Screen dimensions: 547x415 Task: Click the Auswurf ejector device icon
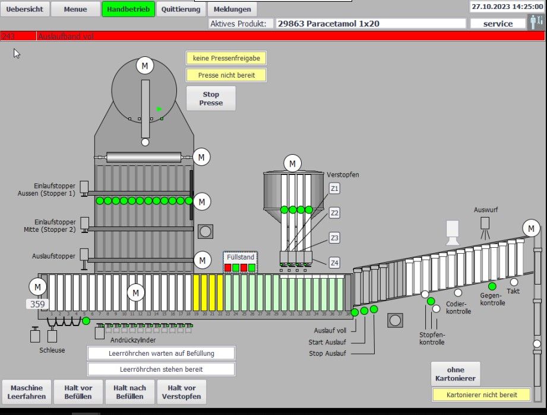(485, 223)
